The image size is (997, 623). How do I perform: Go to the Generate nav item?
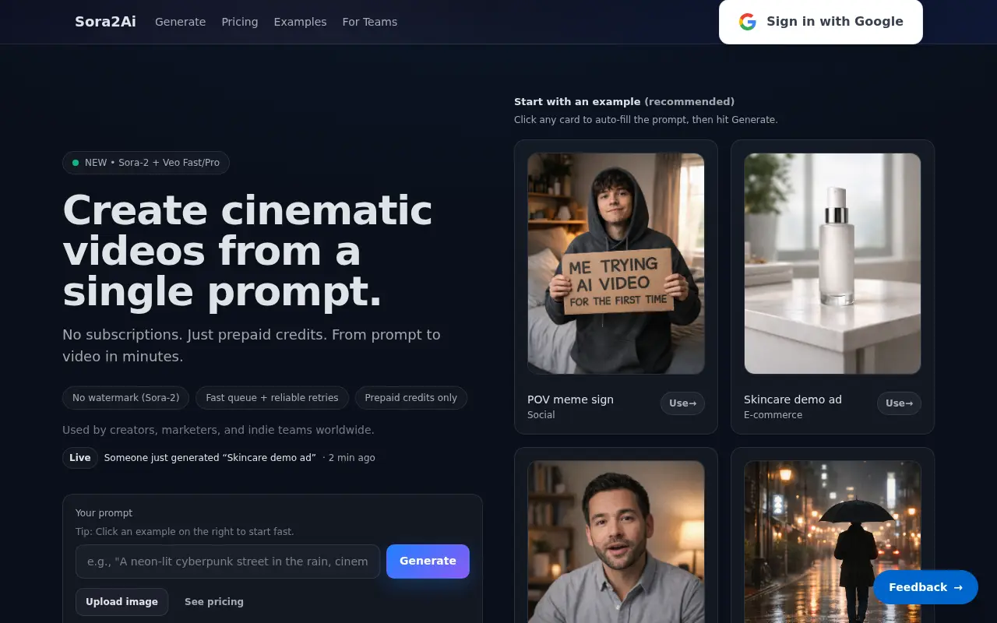click(x=181, y=22)
